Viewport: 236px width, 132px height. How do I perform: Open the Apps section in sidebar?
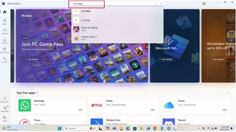pos(5,22)
